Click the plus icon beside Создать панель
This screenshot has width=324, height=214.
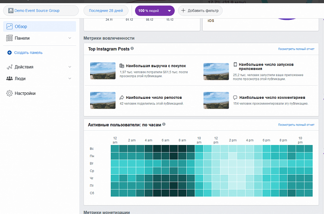(x=9, y=53)
